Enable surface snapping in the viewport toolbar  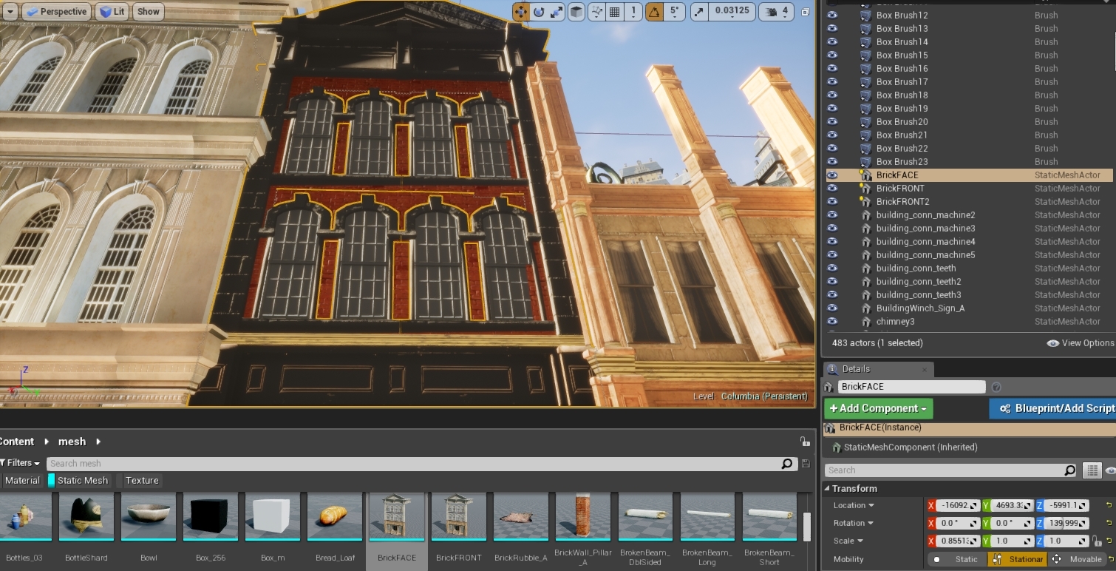597,11
